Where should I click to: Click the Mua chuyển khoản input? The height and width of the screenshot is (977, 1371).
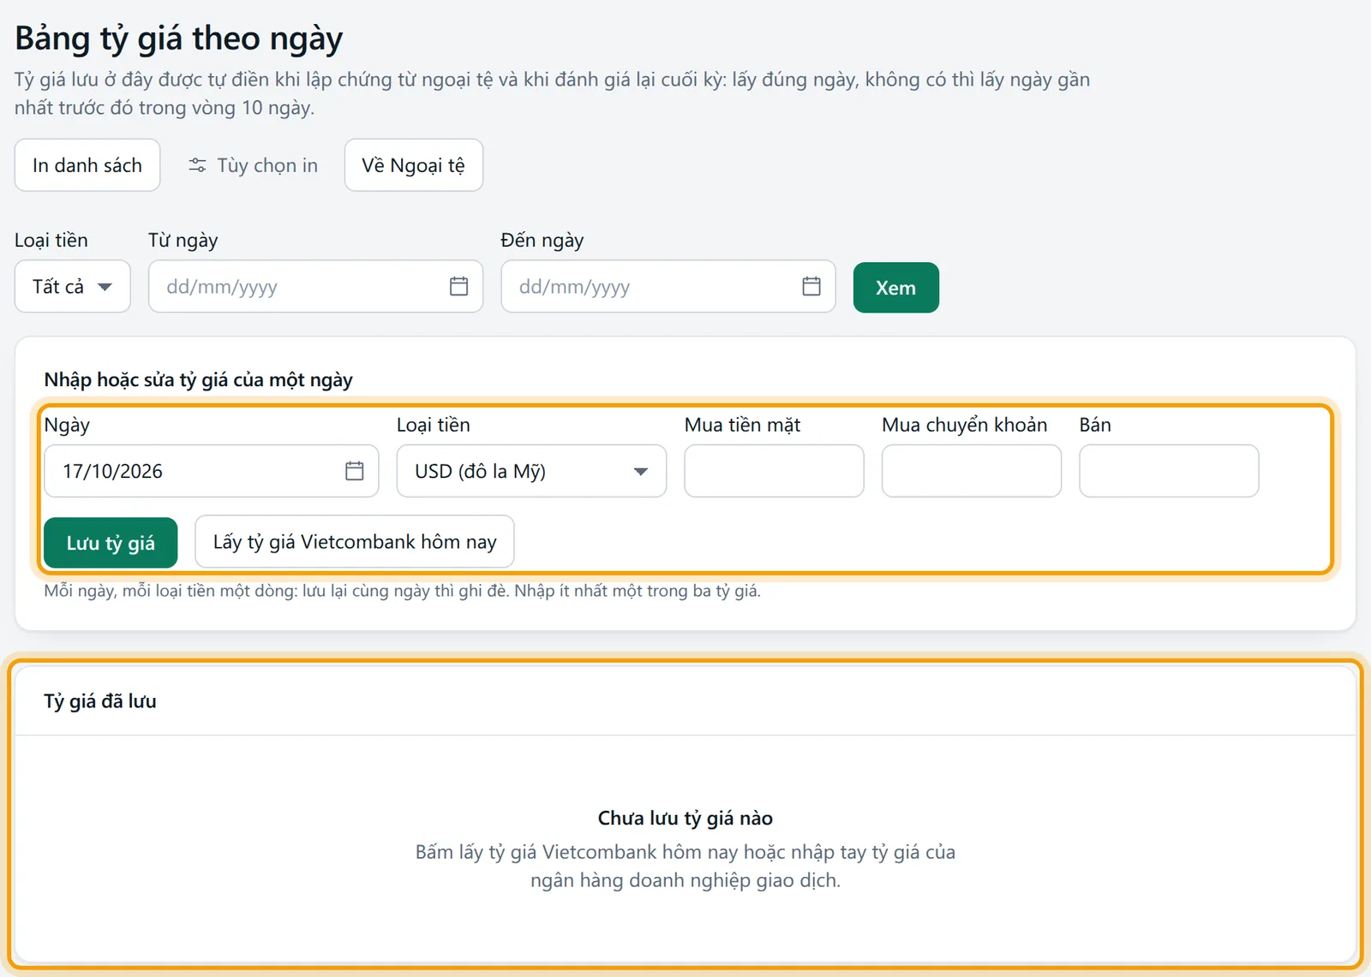click(x=972, y=471)
